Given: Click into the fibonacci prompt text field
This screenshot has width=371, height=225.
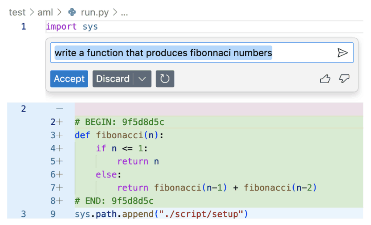Looking at the screenshot, I should (x=202, y=53).
